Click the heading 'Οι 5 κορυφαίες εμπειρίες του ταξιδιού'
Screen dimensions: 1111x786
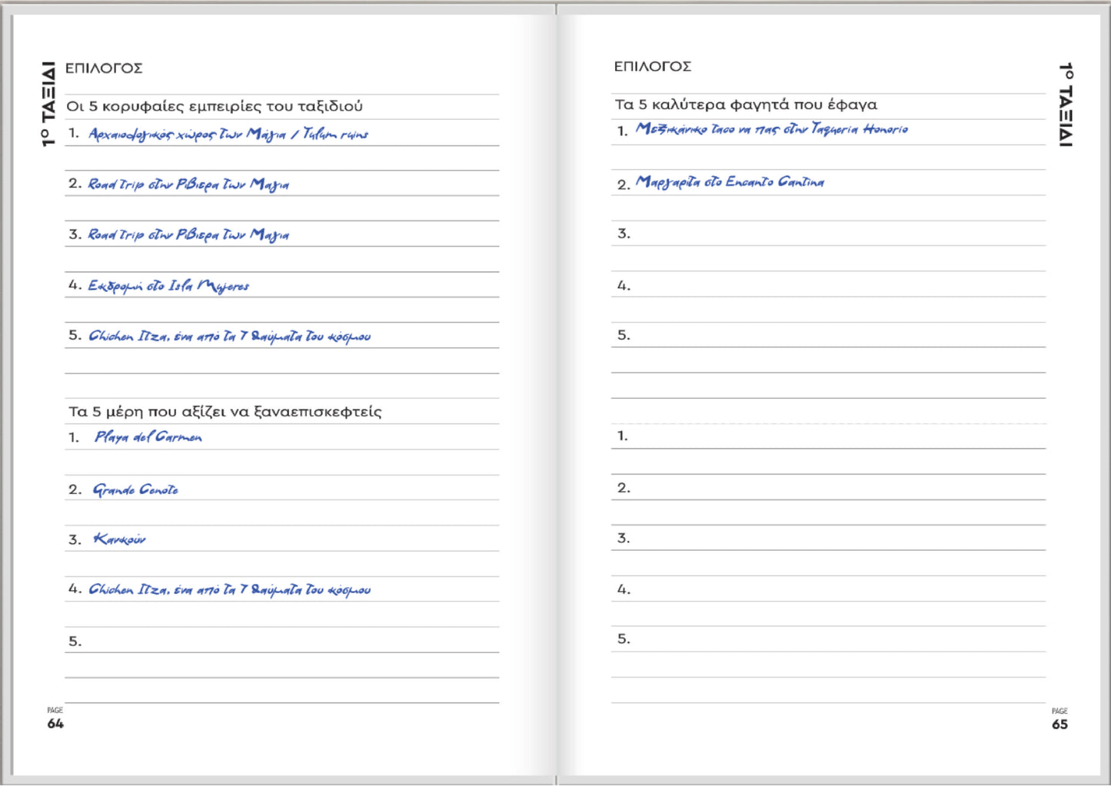pos(215,106)
